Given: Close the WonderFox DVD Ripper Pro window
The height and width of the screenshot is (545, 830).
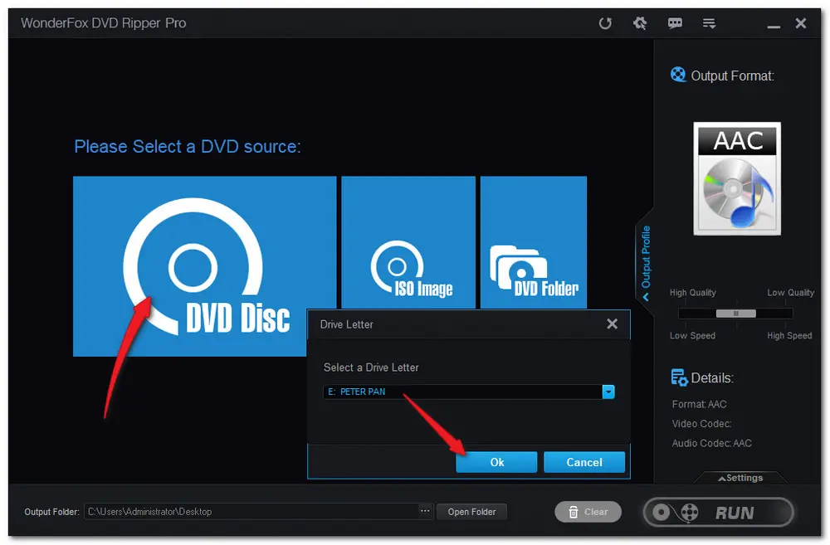Looking at the screenshot, I should (x=801, y=23).
